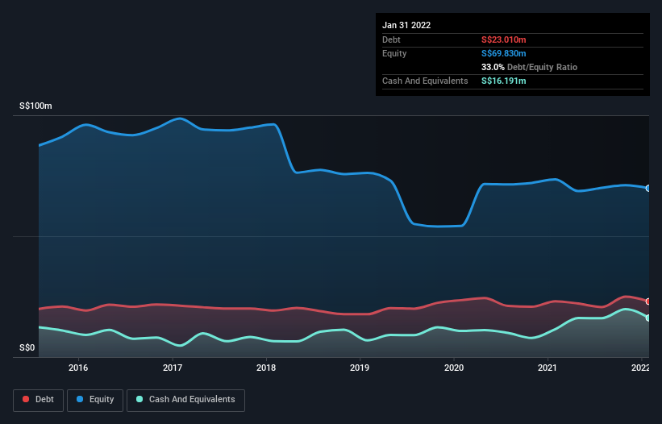Click the Jan 31 2022 tooltip date

406,25
